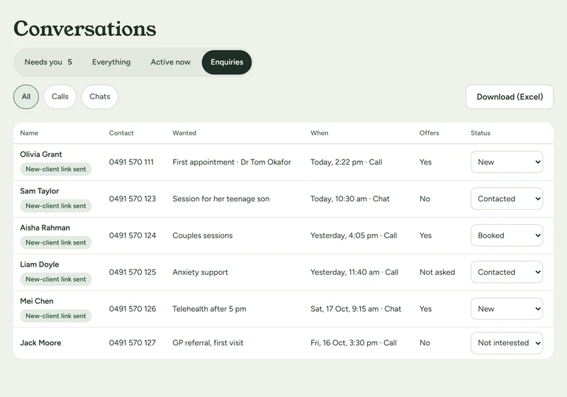The width and height of the screenshot is (567, 397).
Task: Click the name Mei Chen
Action: click(37, 301)
